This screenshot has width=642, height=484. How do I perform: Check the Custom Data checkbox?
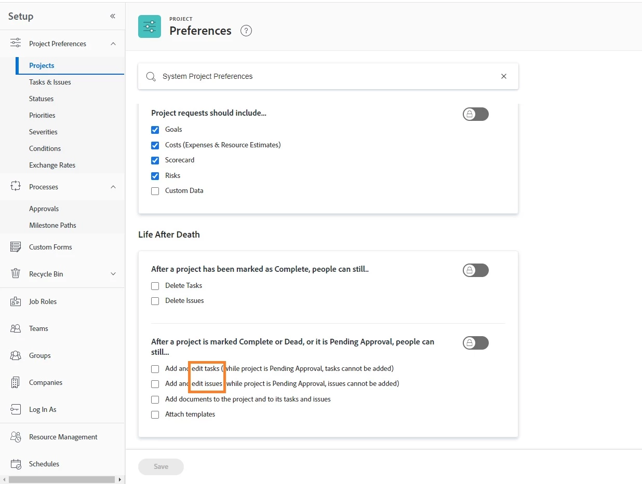tap(155, 191)
